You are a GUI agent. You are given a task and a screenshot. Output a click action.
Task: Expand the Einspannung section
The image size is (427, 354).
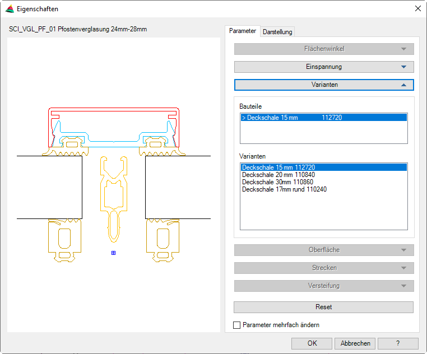click(x=324, y=67)
